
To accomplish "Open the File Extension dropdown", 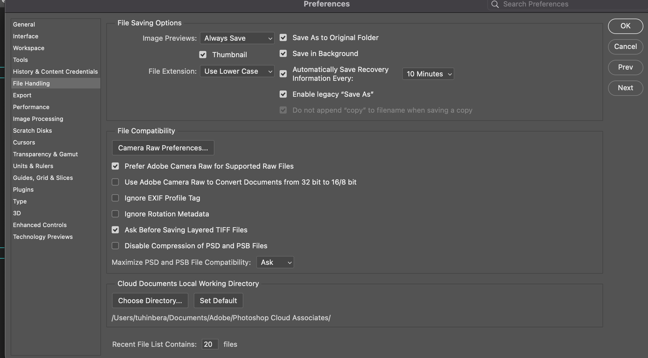I will pyautogui.click(x=237, y=71).
